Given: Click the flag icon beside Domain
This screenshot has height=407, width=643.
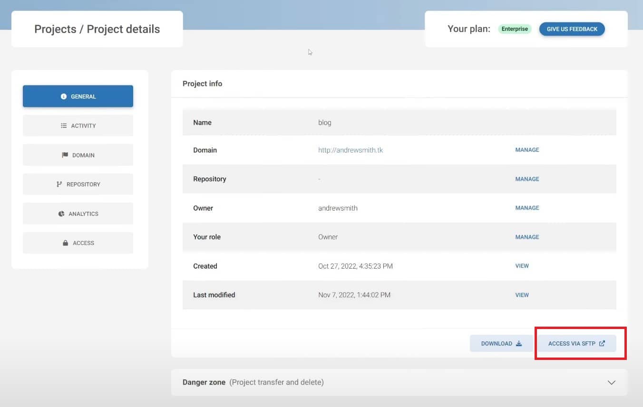Looking at the screenshot, I should click(65, 155).
